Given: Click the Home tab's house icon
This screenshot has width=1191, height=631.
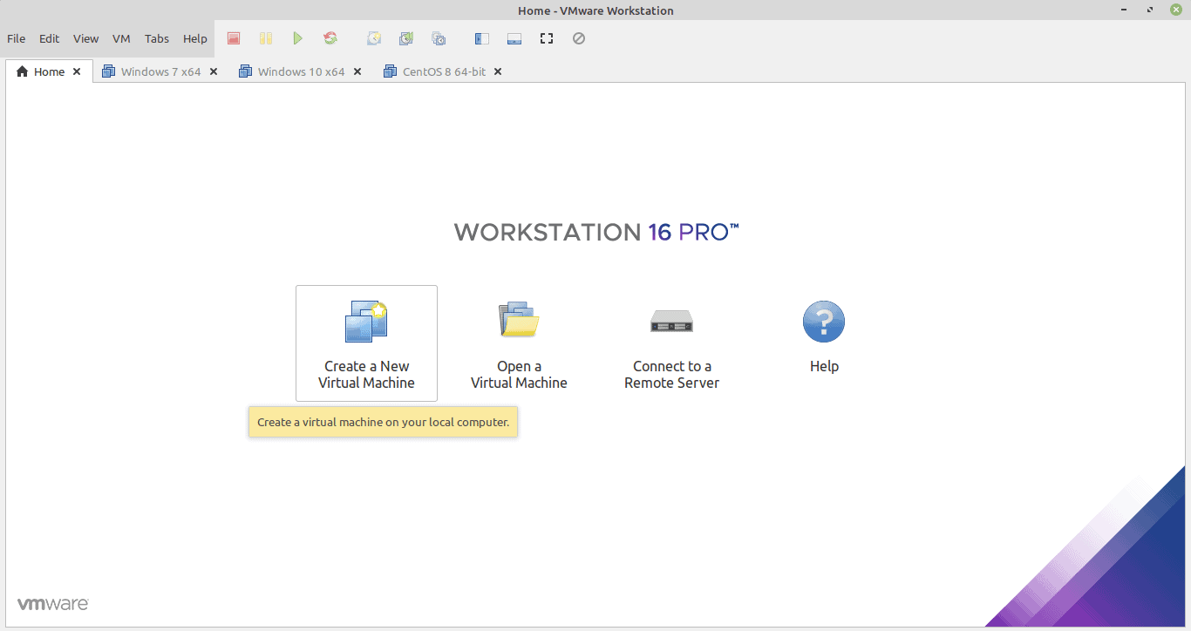Looking at the screenshot, I should (x=23, y=71).
